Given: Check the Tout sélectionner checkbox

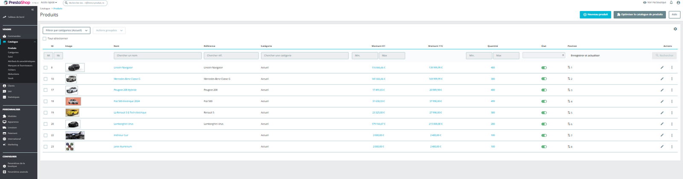Looking at the screenshot, I should pyautogui.click(x=44, y=38).
